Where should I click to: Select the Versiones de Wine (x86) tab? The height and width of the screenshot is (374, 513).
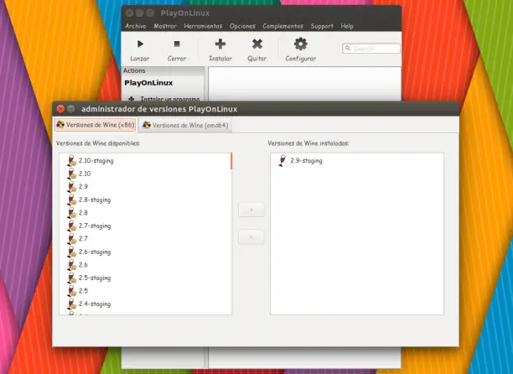(96, 125)
